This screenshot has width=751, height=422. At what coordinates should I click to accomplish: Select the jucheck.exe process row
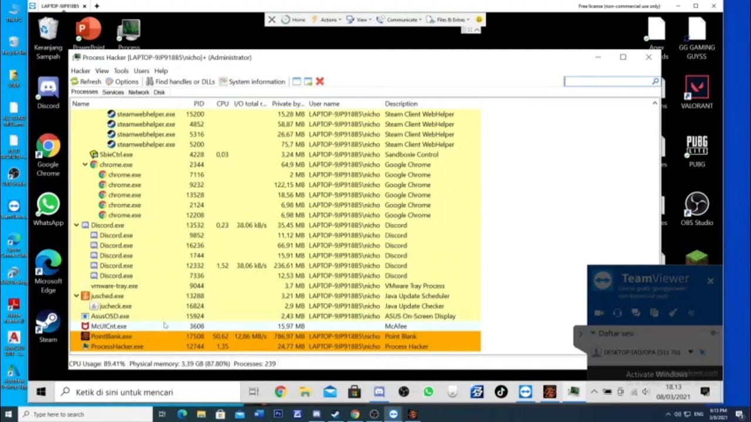tap(275, 306)
